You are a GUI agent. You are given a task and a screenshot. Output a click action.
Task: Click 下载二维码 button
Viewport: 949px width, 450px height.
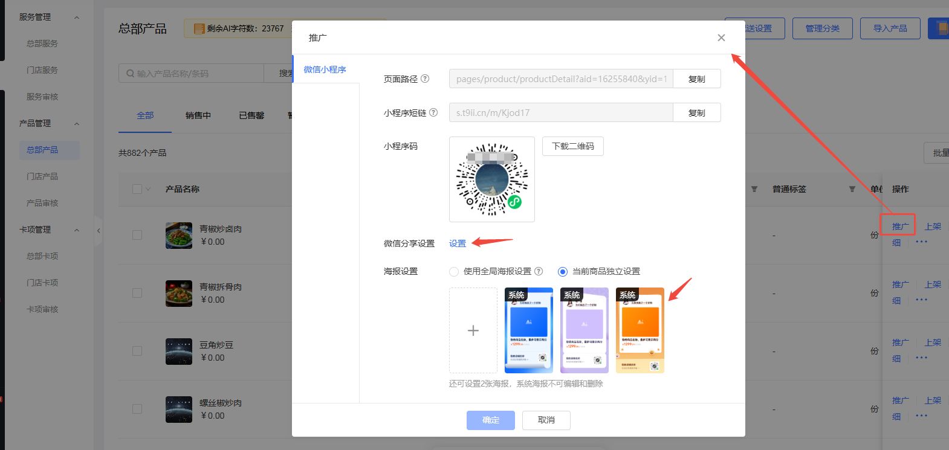tap(573, 146)
